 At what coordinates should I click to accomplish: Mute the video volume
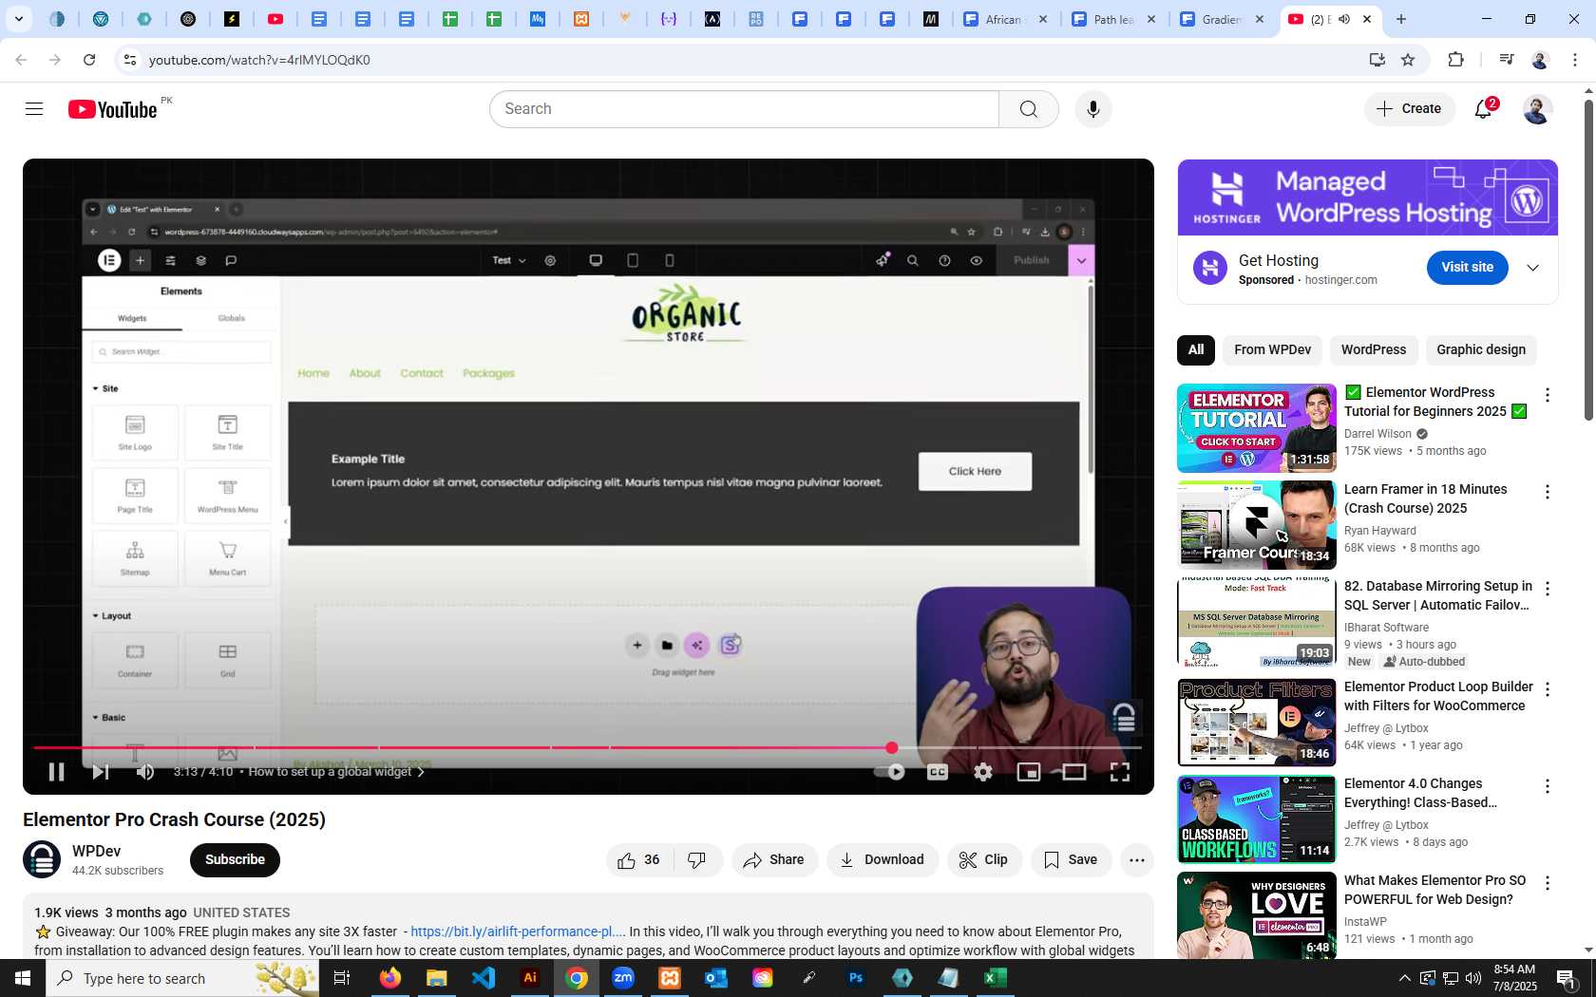point(144,772)
